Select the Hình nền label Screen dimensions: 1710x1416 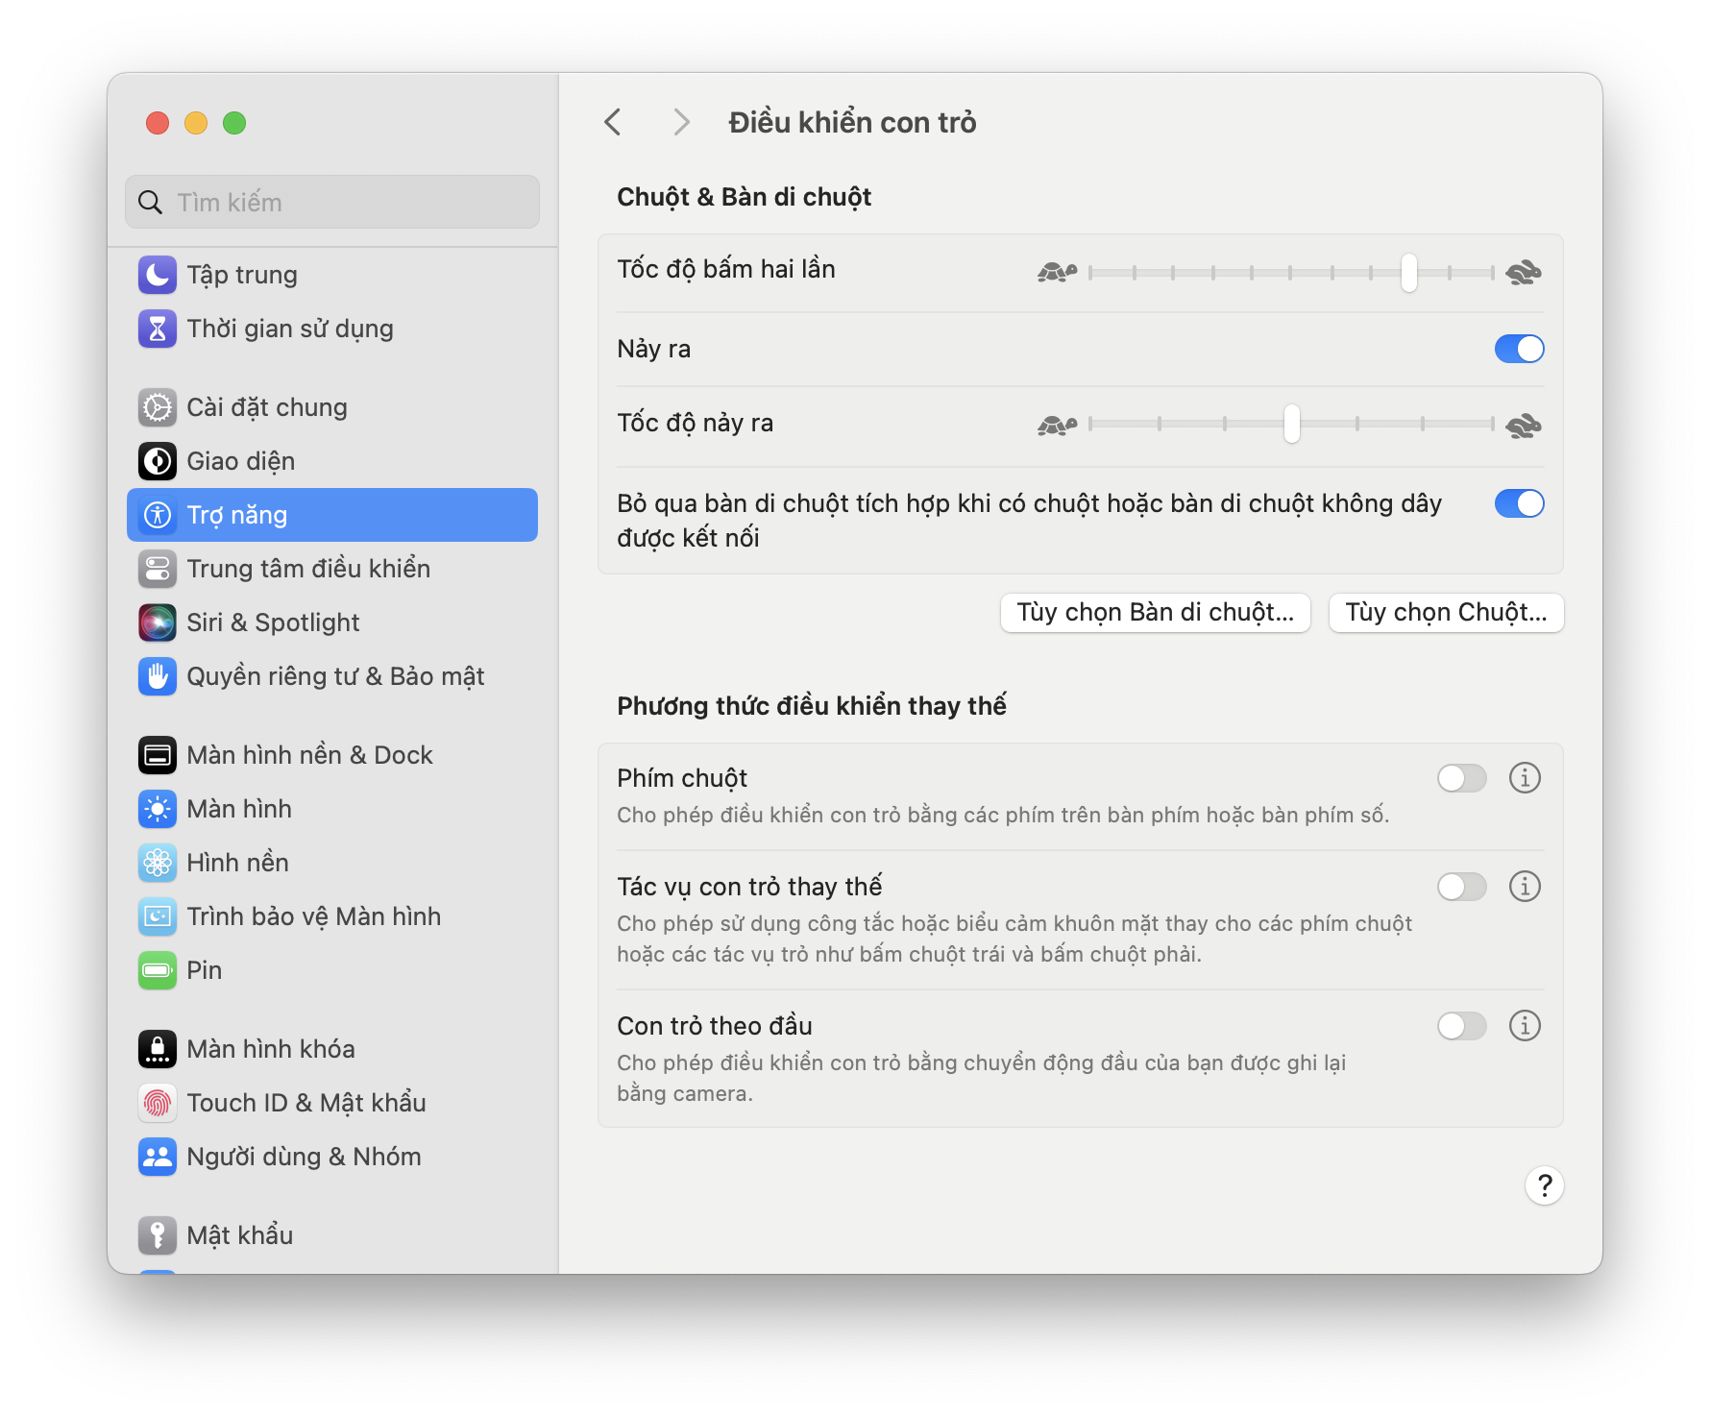click(237, 863)
